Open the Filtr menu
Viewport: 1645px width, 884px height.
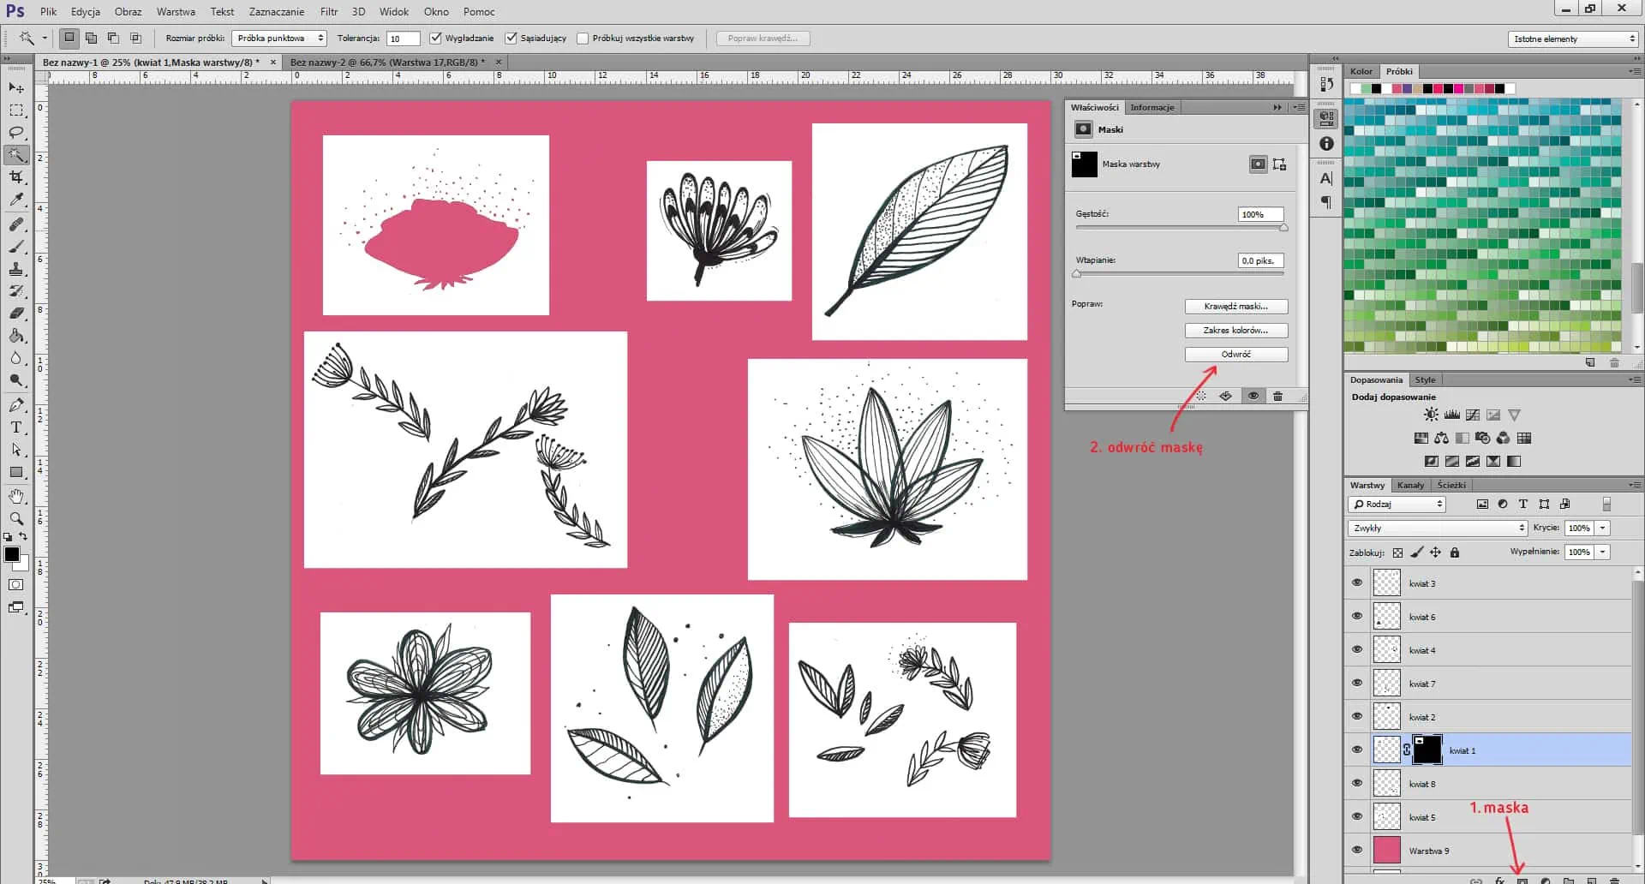329,12
